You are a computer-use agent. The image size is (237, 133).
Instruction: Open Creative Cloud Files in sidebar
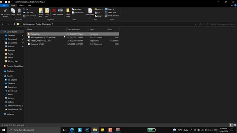13,66
